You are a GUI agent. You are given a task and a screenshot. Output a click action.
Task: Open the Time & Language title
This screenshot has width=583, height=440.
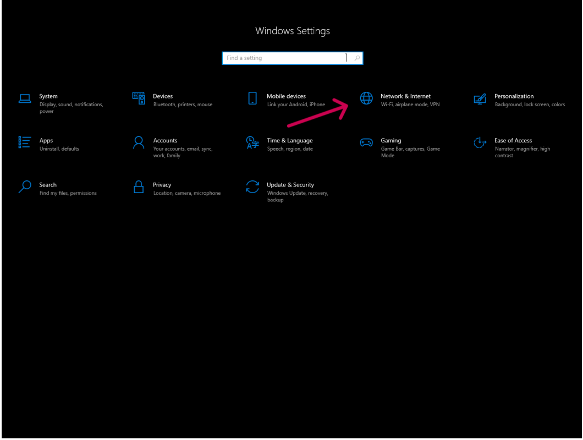point(290,141)
